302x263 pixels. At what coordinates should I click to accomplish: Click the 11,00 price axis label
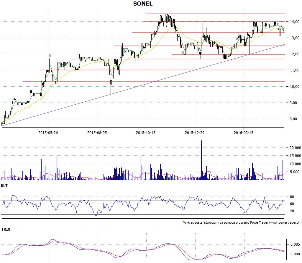tap(295, 70)
